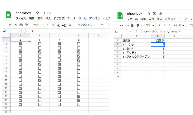Open 表示形式 menu in right window
This screenshot has width=193, height=115.
pos(170,19)
